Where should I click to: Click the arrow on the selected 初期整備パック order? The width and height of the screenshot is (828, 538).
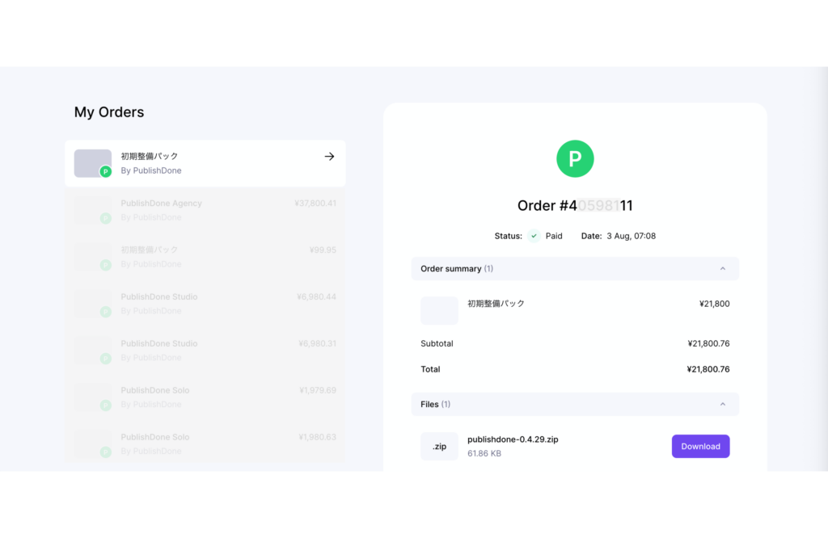[x=329, y=157]
